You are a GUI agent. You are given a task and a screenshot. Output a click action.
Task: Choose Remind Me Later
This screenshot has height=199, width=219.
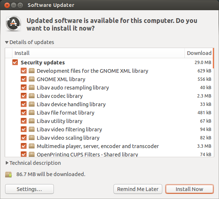click(x=138, y=189)
